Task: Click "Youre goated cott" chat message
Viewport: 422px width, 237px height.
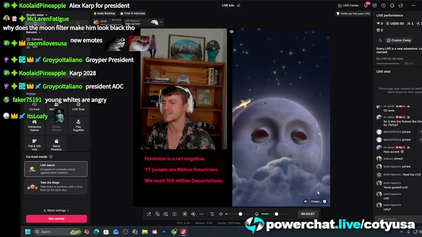Action: [395, 187]
